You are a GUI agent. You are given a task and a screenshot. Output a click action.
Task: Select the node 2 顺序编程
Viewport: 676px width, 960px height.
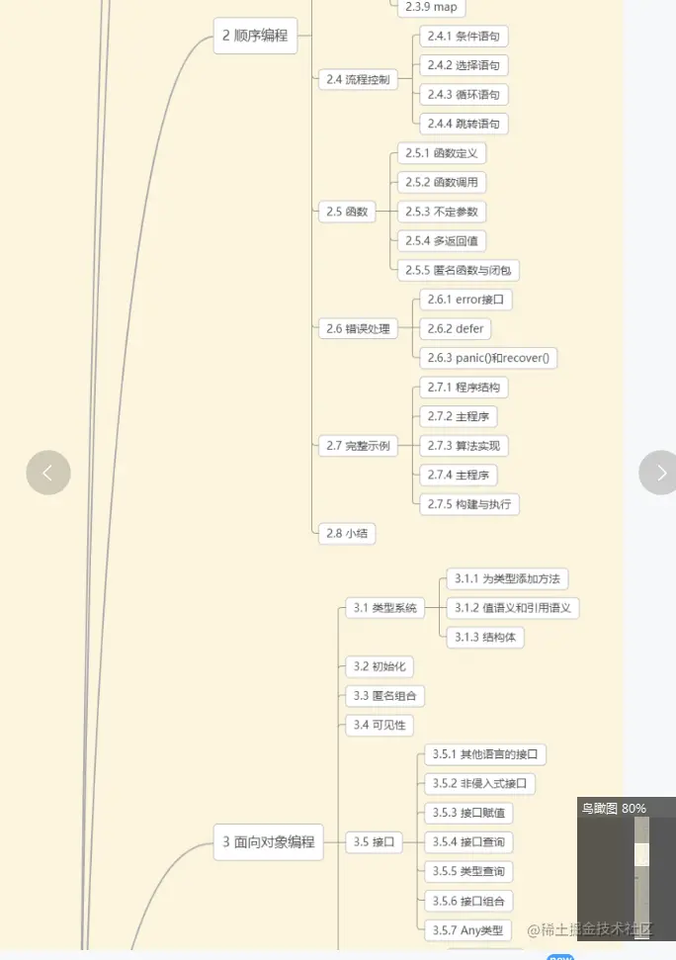(x=255, y=36)
